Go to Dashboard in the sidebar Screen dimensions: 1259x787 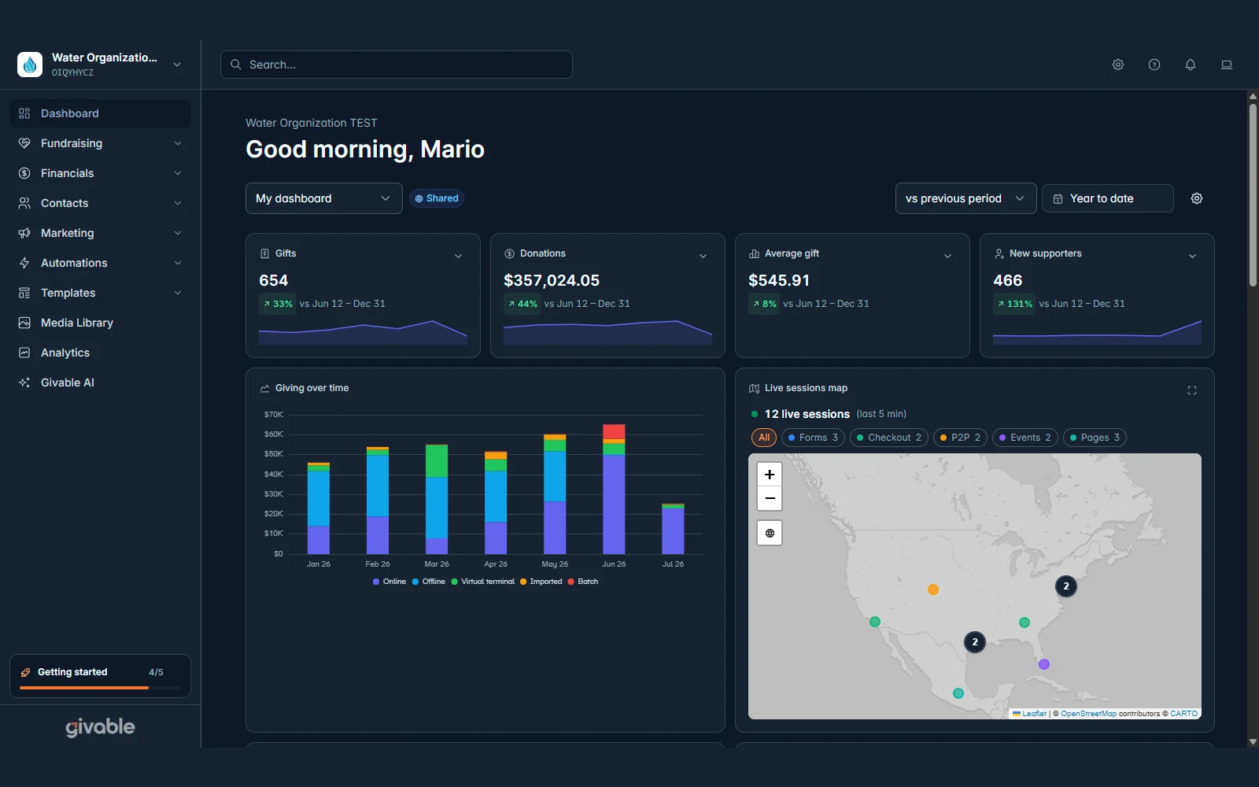click(100, 113)
